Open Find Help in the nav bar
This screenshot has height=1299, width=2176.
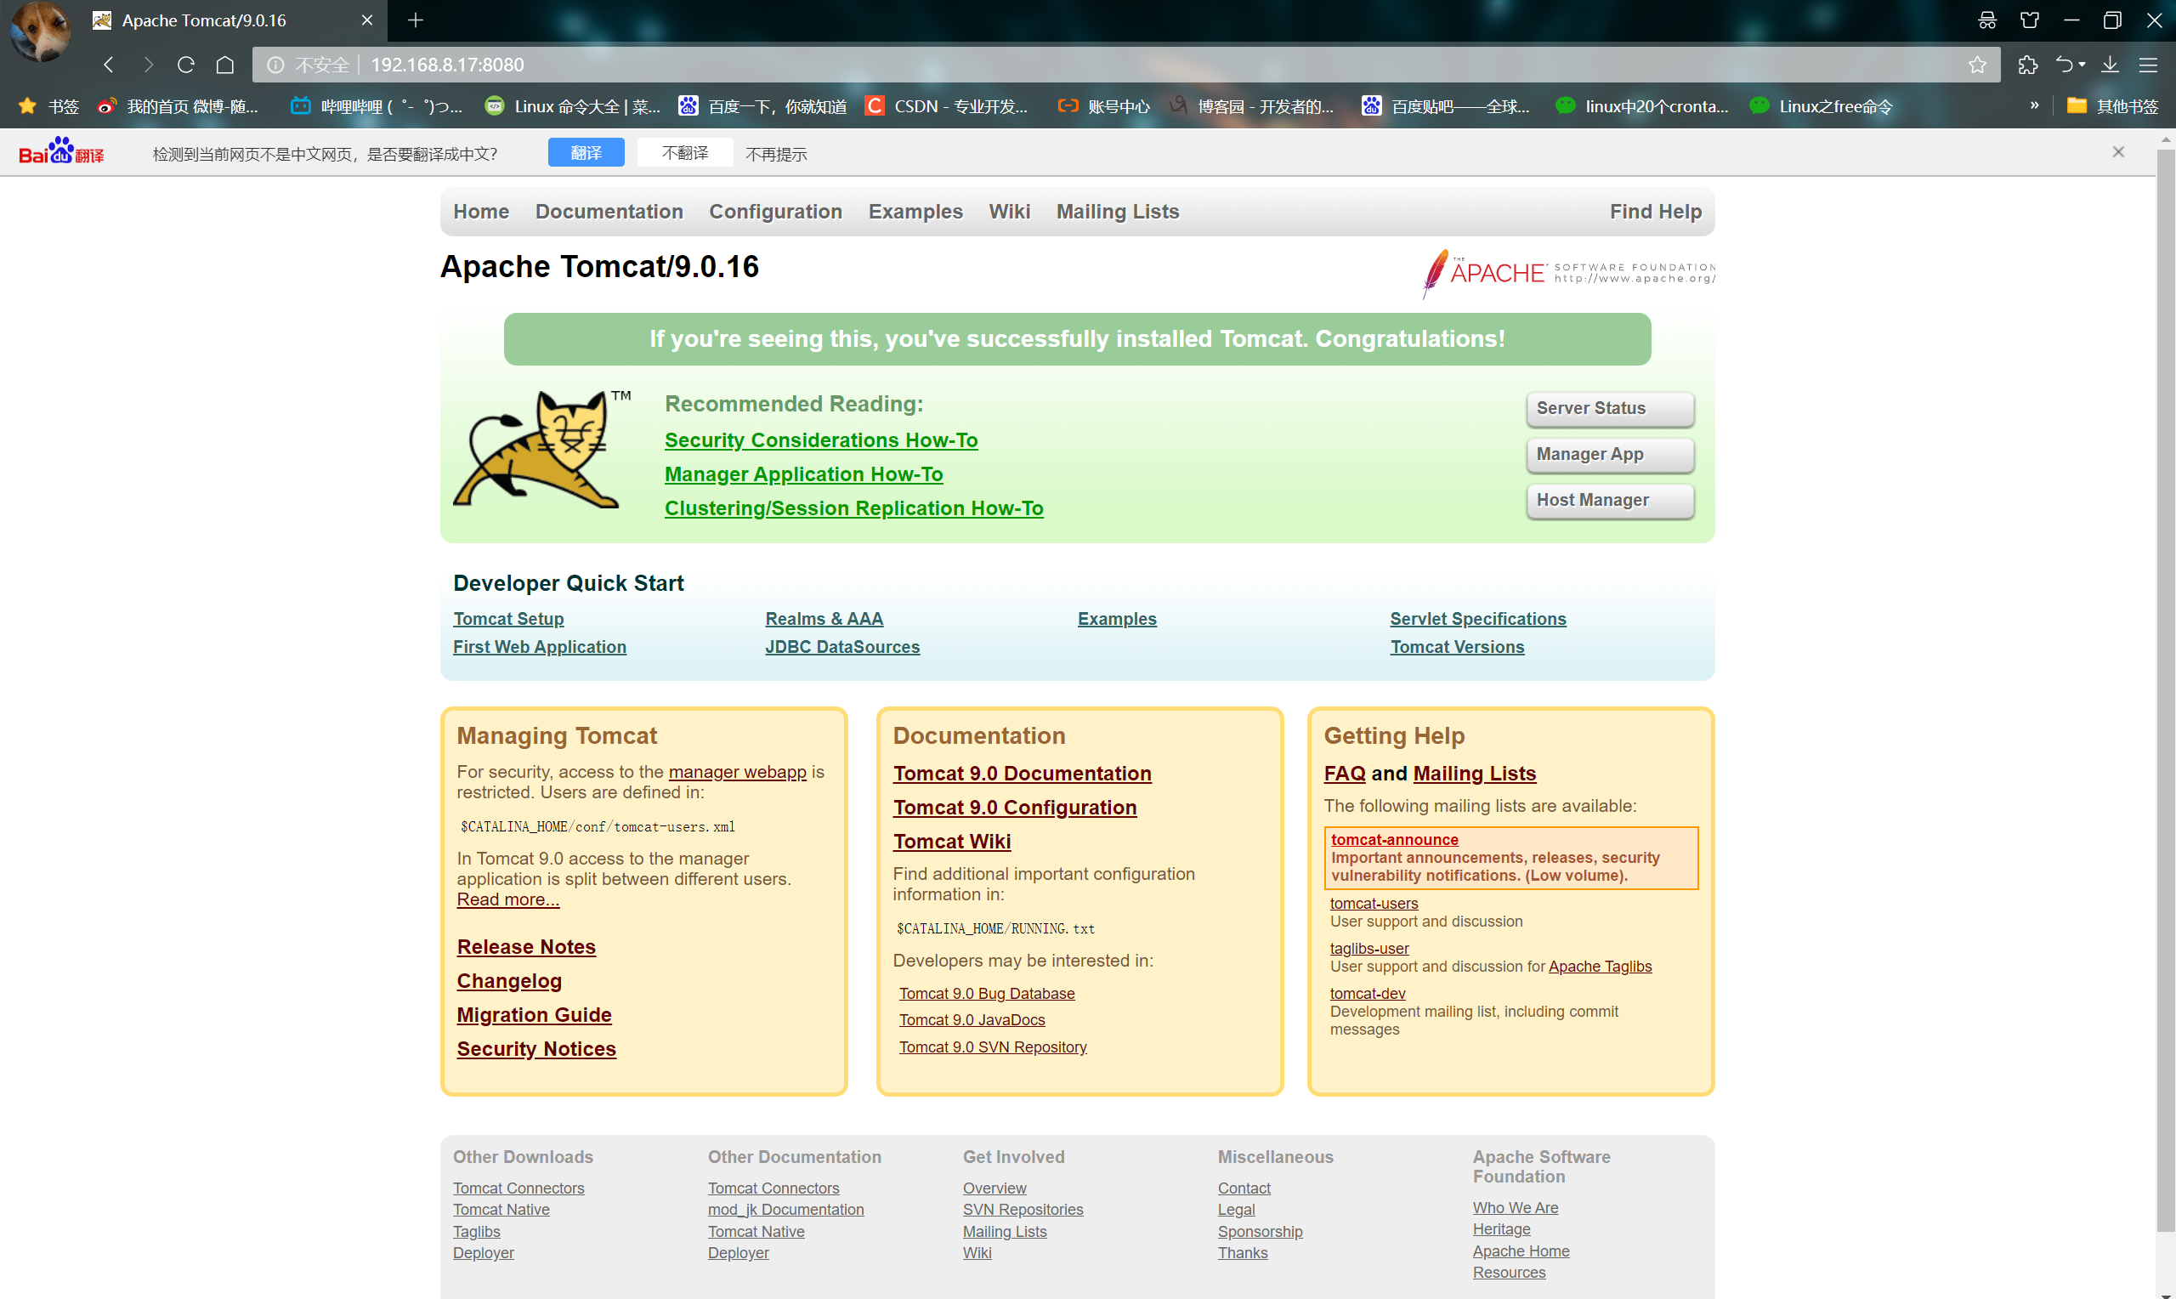(x=1656, y=212)
